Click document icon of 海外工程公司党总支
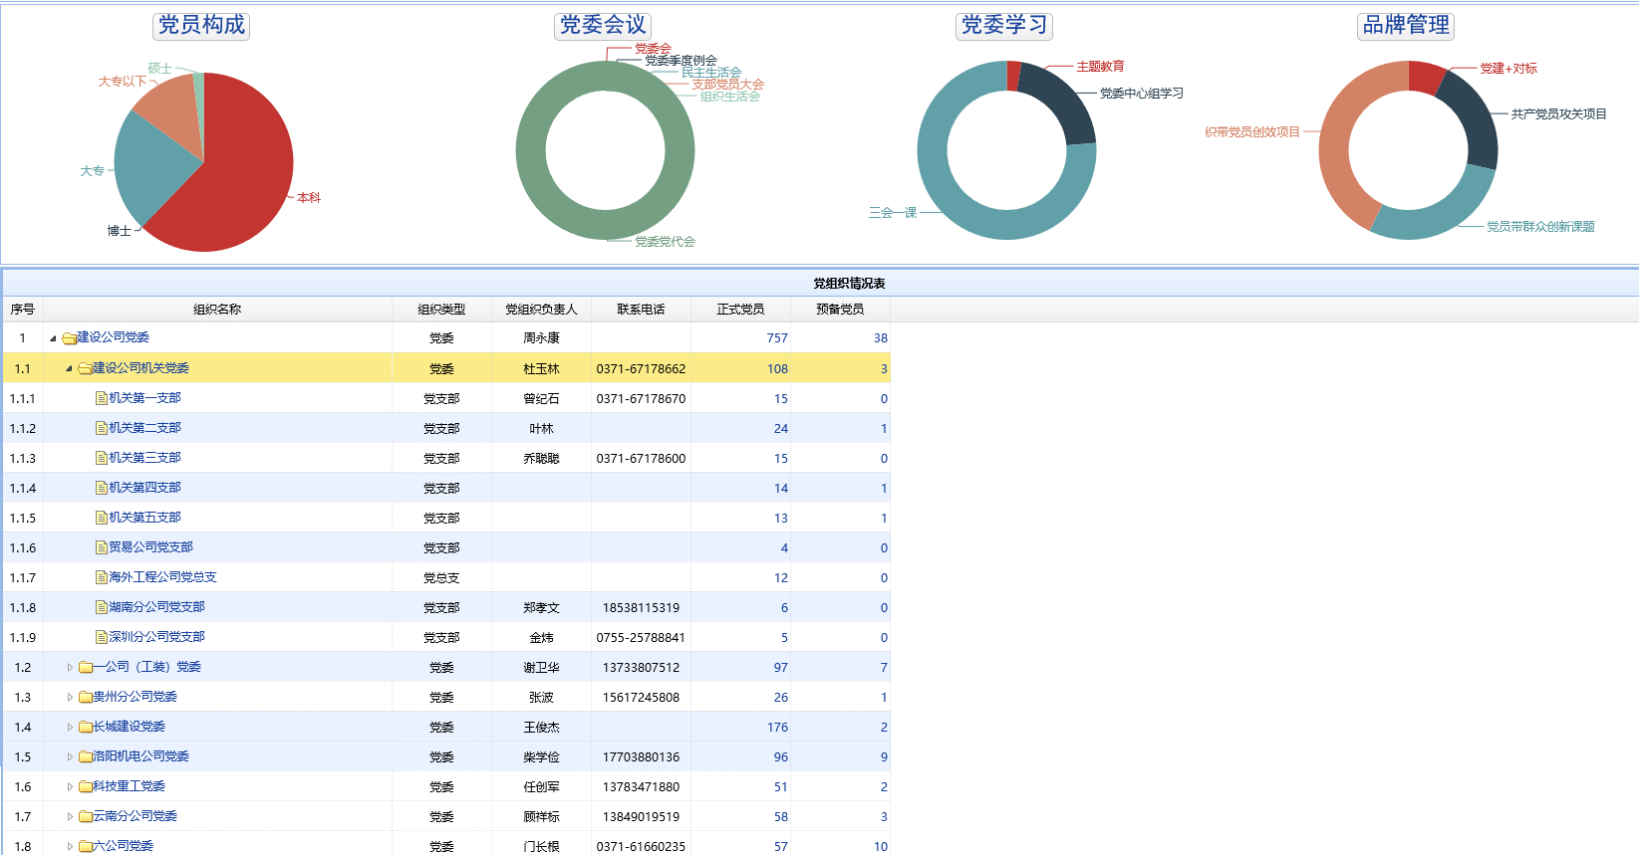This screenshot has height=855, width=1639. pos(101,577)
